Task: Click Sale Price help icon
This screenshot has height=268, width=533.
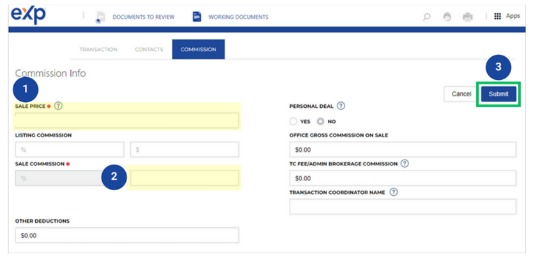Action: pyautogui.click(x=58, y=106)
